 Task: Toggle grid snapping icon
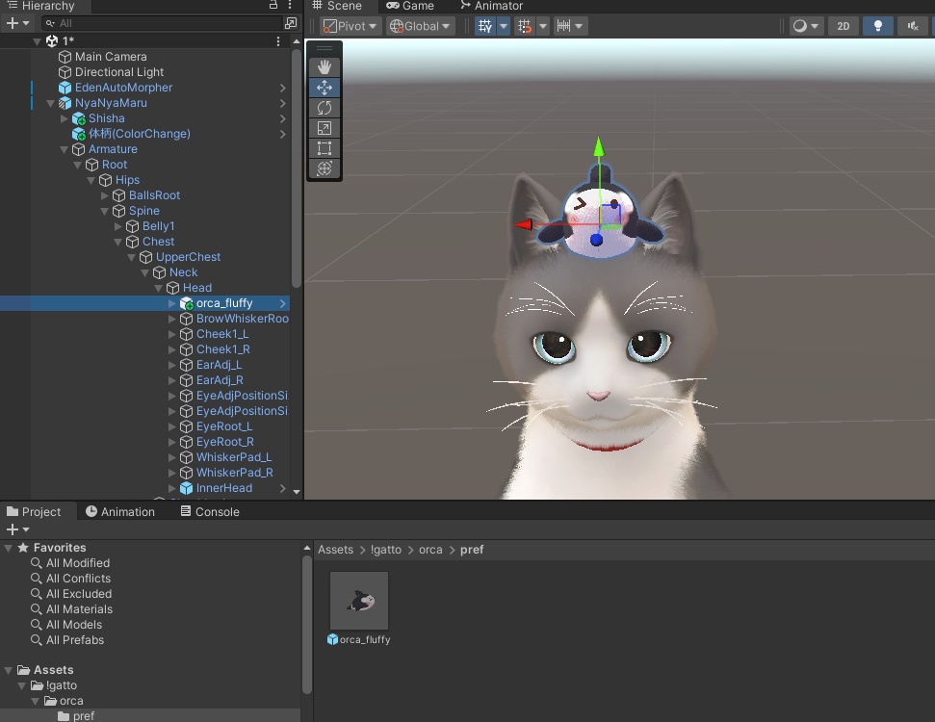[x=525, y=26]
